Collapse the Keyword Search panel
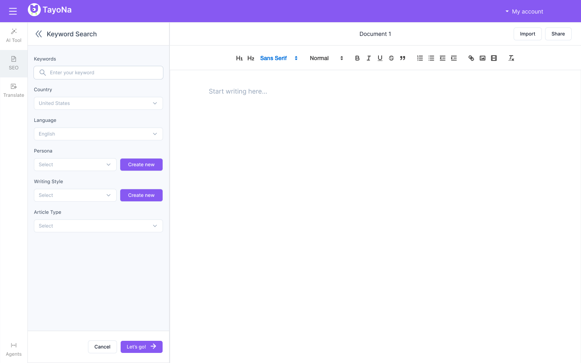This screenshot has width=581, height=363. [39, 34]
